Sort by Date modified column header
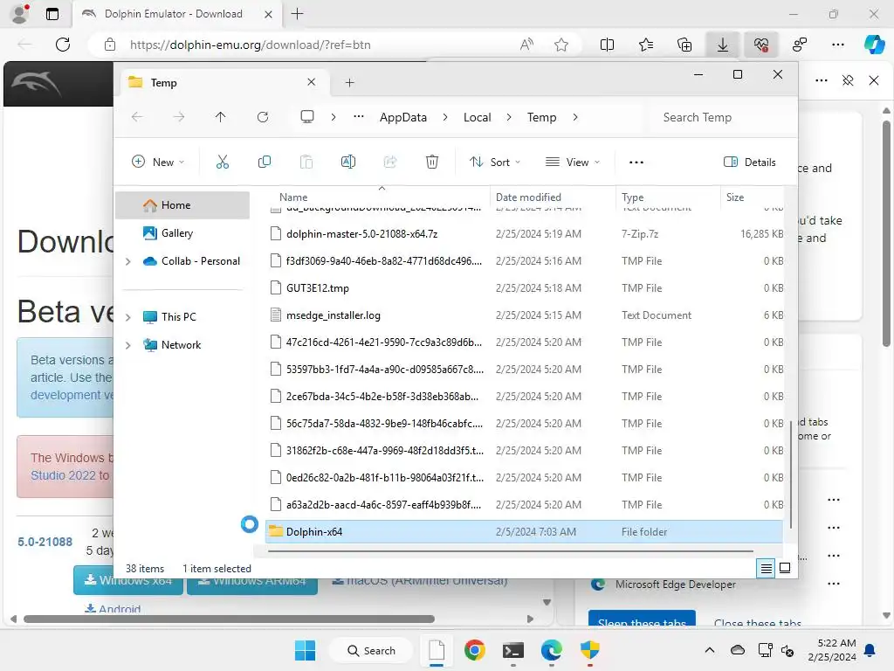The image size is (894, 671). point(552,197)
